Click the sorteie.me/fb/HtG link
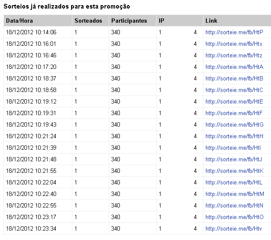This screenshot has height=240, width=271. 234,124
